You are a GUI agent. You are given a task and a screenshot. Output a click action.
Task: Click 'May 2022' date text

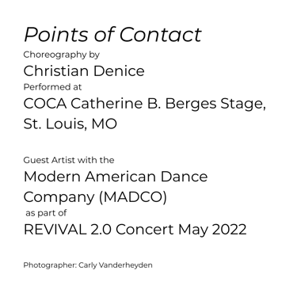(x=212, y=230)
